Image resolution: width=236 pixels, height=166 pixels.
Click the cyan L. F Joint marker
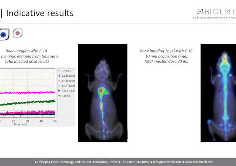point(59,86)
